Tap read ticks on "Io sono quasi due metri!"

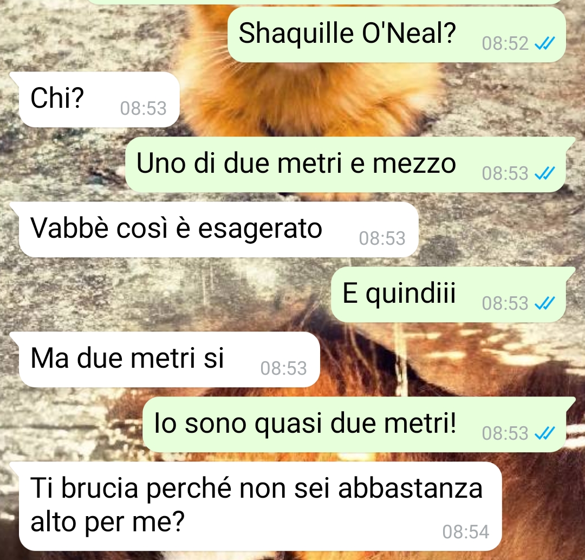545,433
